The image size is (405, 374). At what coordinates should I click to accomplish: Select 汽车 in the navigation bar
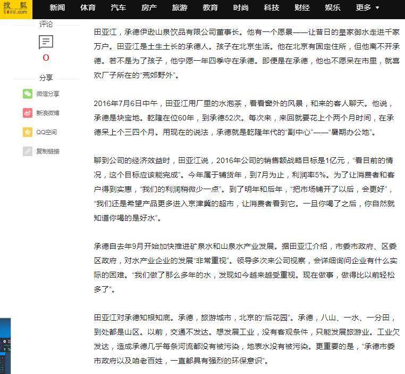click(x=119, y=8)
